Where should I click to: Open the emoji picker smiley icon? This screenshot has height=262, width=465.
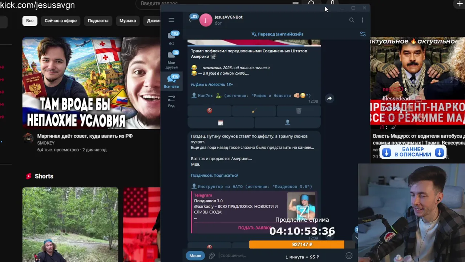click(x=349, y=255)
